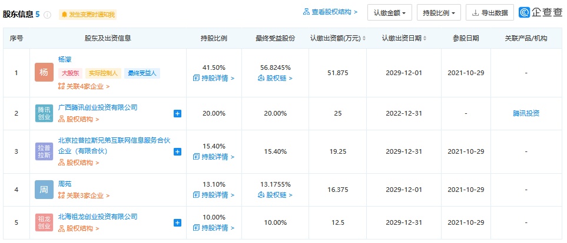This screenshot has width=567, height=243.
Task: Open 持股详情 for 杨濛
Action: click(x=214, y=78)
